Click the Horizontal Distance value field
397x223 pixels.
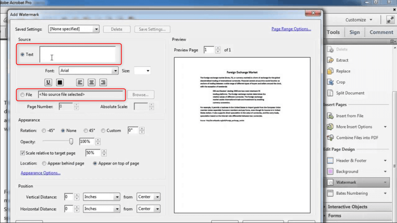(x=69, y=209)
